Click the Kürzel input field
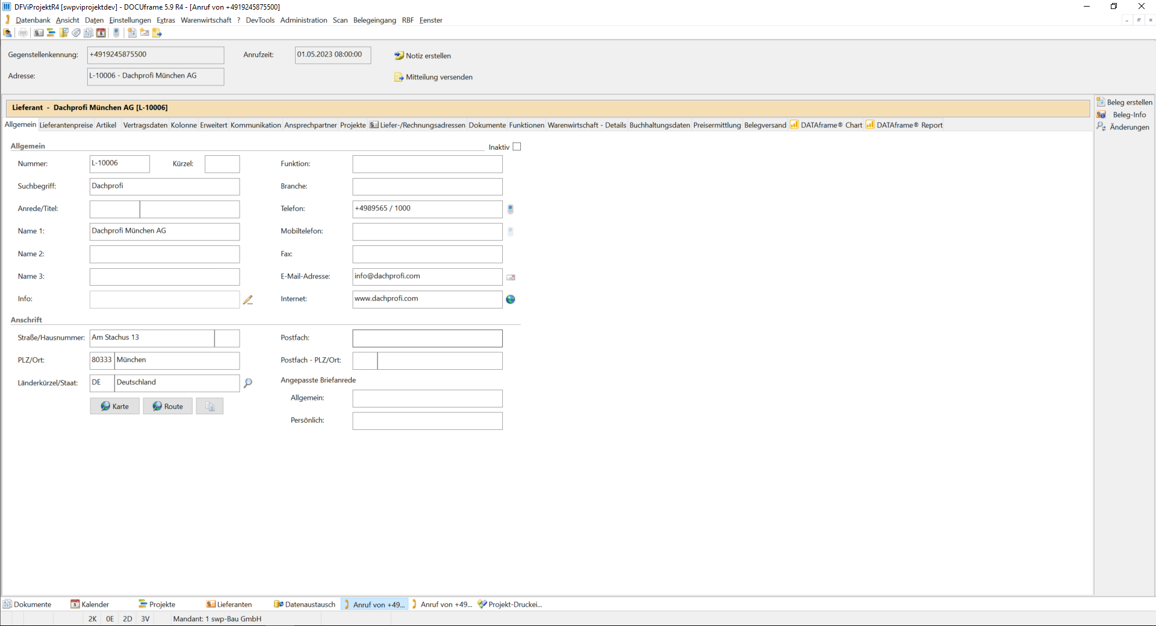 pos(222,164)
